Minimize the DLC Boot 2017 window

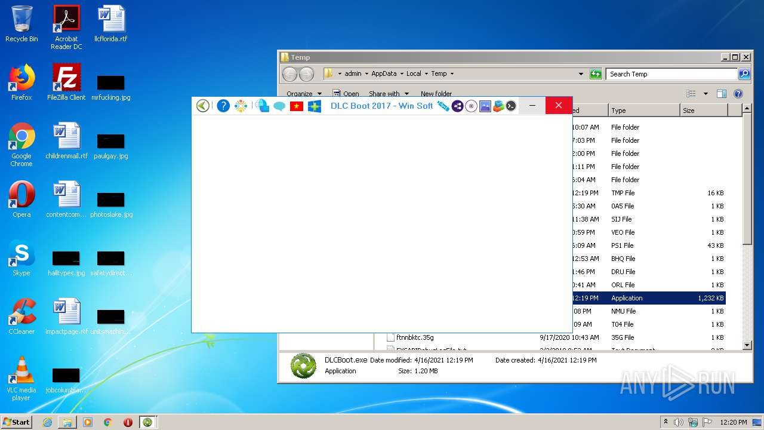[532, 106]
